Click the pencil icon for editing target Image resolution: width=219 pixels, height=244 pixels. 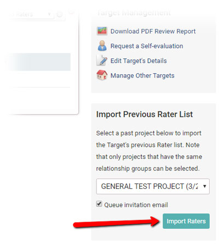coord(102,60)
